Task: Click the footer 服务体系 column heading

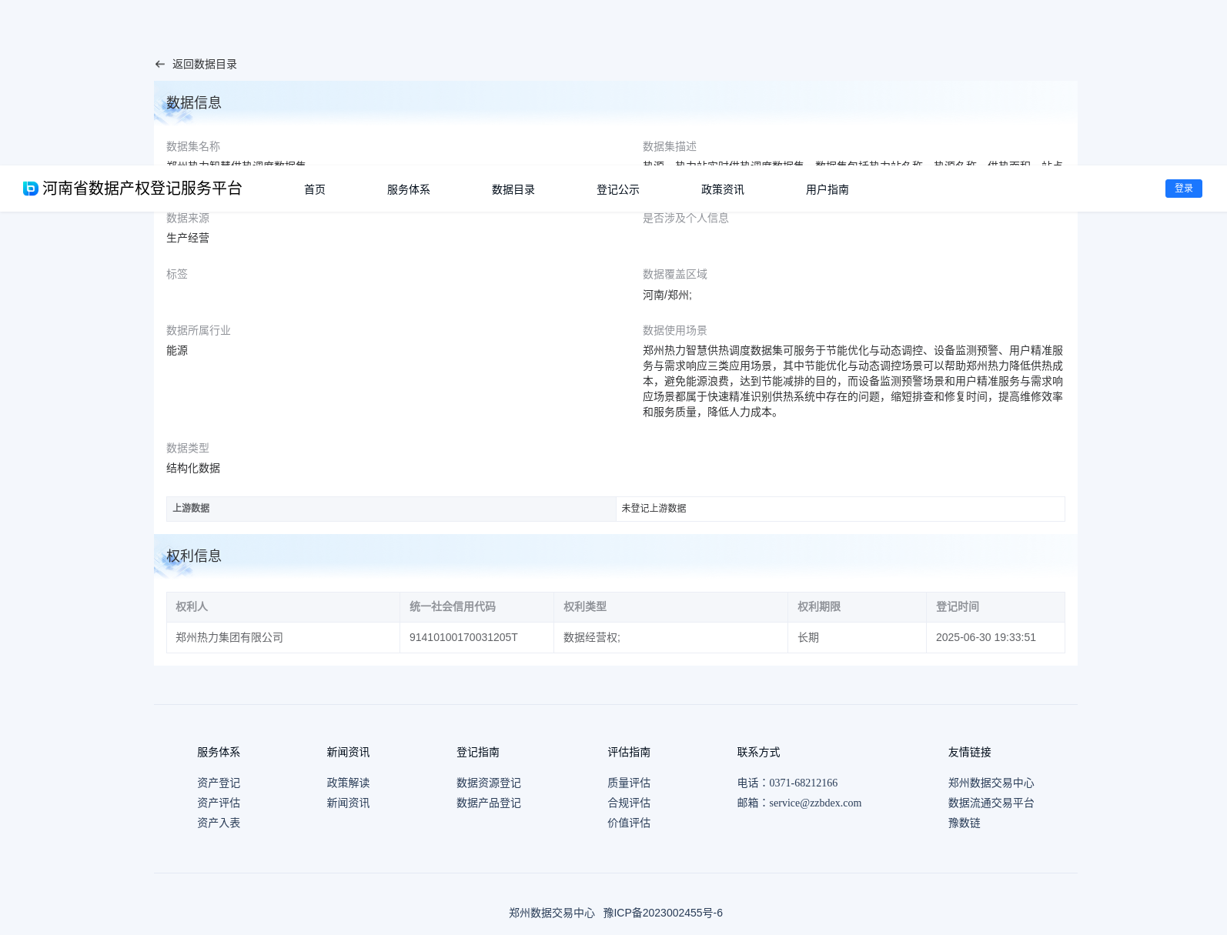Action: [x=219, y=752]
